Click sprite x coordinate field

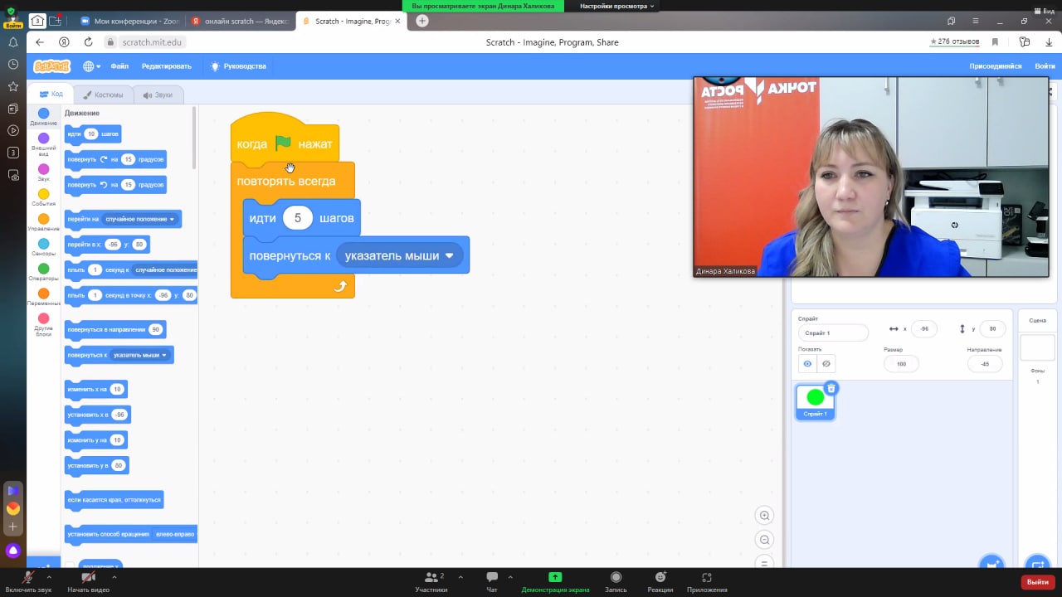[x=924, y=328]
